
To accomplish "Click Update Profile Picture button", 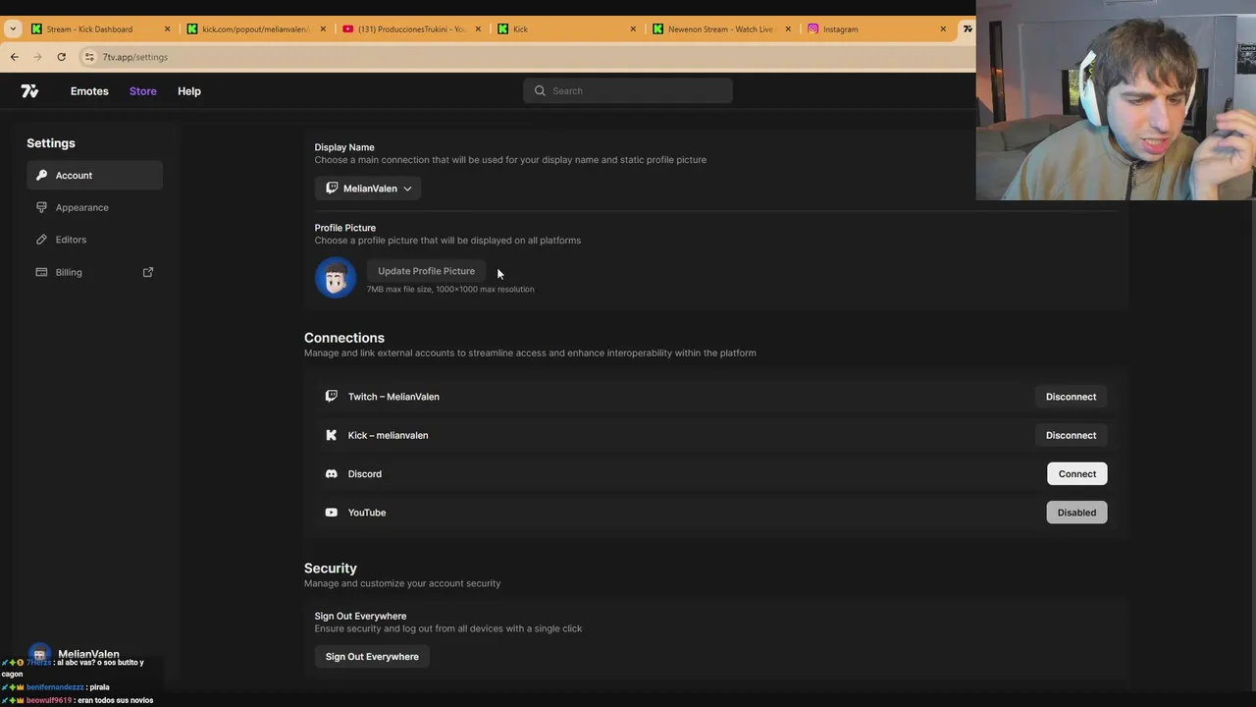I will coord(426,271).
